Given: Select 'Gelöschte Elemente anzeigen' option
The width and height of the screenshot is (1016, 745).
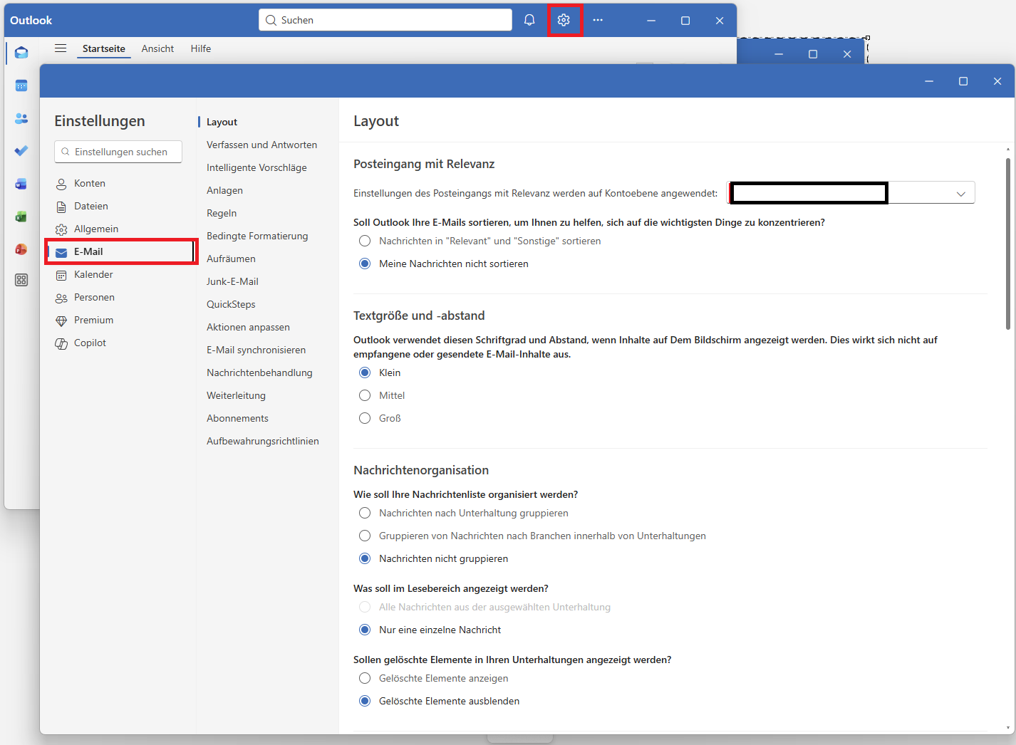Looking at the screenshot, I should 365,678.
